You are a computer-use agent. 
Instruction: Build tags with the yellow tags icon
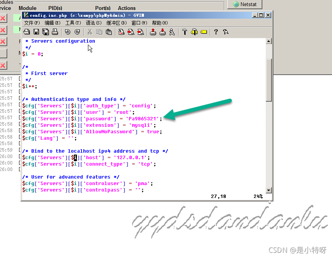pos(194,32)
